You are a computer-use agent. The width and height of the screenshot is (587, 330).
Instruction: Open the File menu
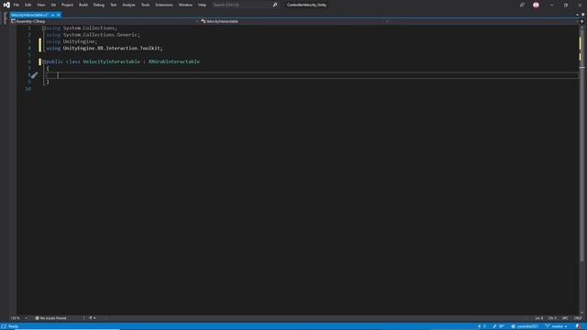[x=17, y=5]
